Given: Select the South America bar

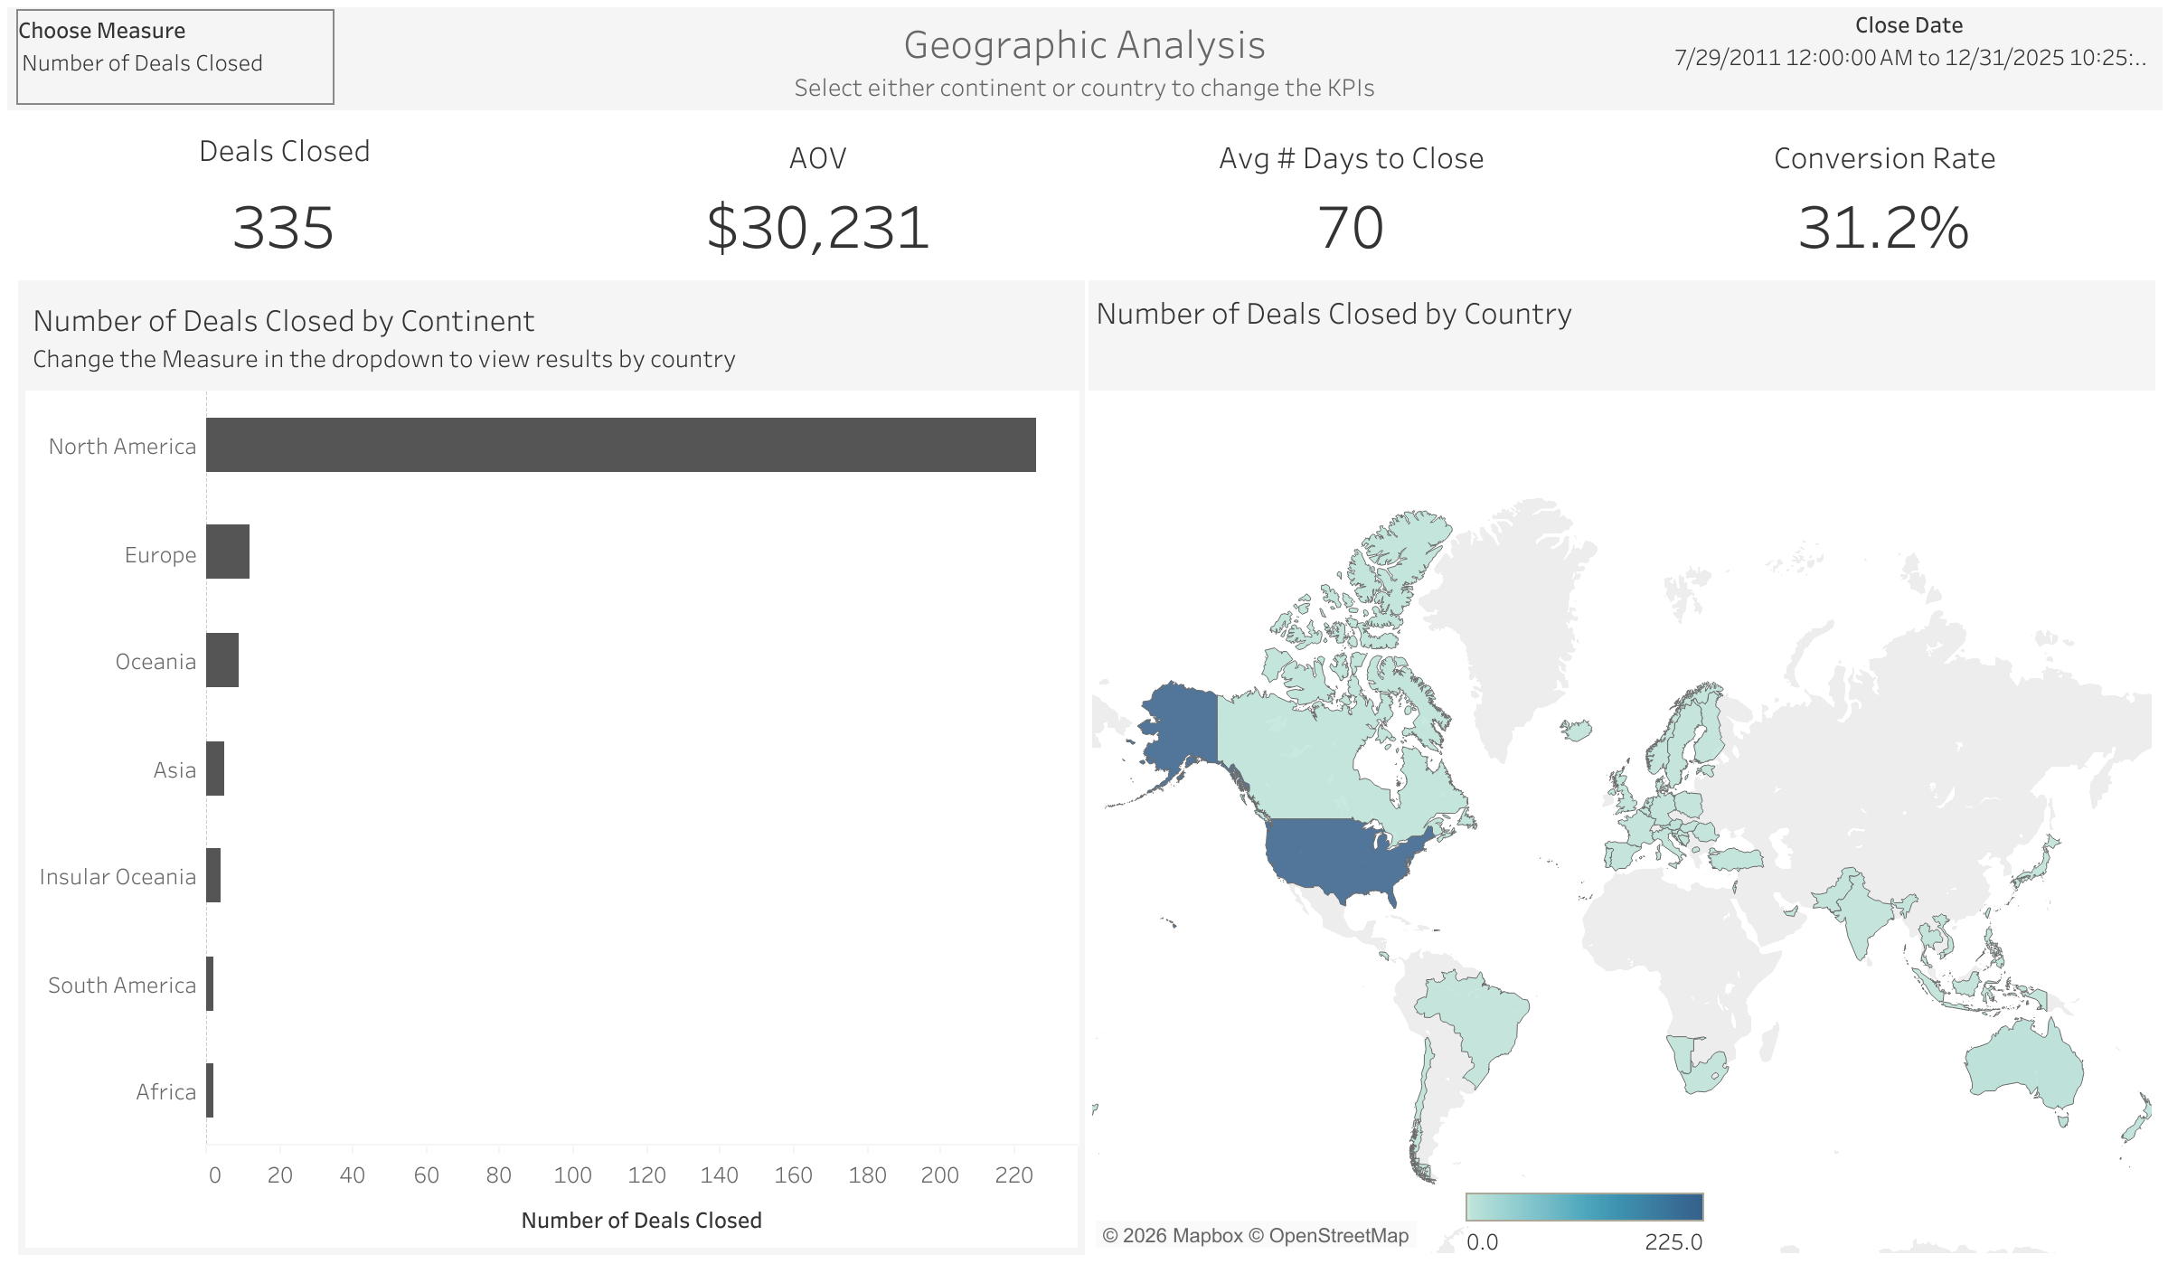Looking at the screenshot, I should [210, 984].
